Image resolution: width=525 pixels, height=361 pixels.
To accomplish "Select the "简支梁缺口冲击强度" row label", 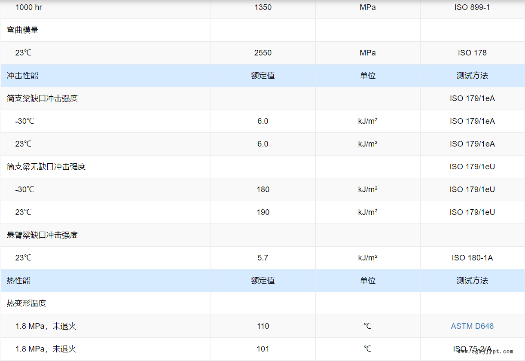I will (43, 98).
